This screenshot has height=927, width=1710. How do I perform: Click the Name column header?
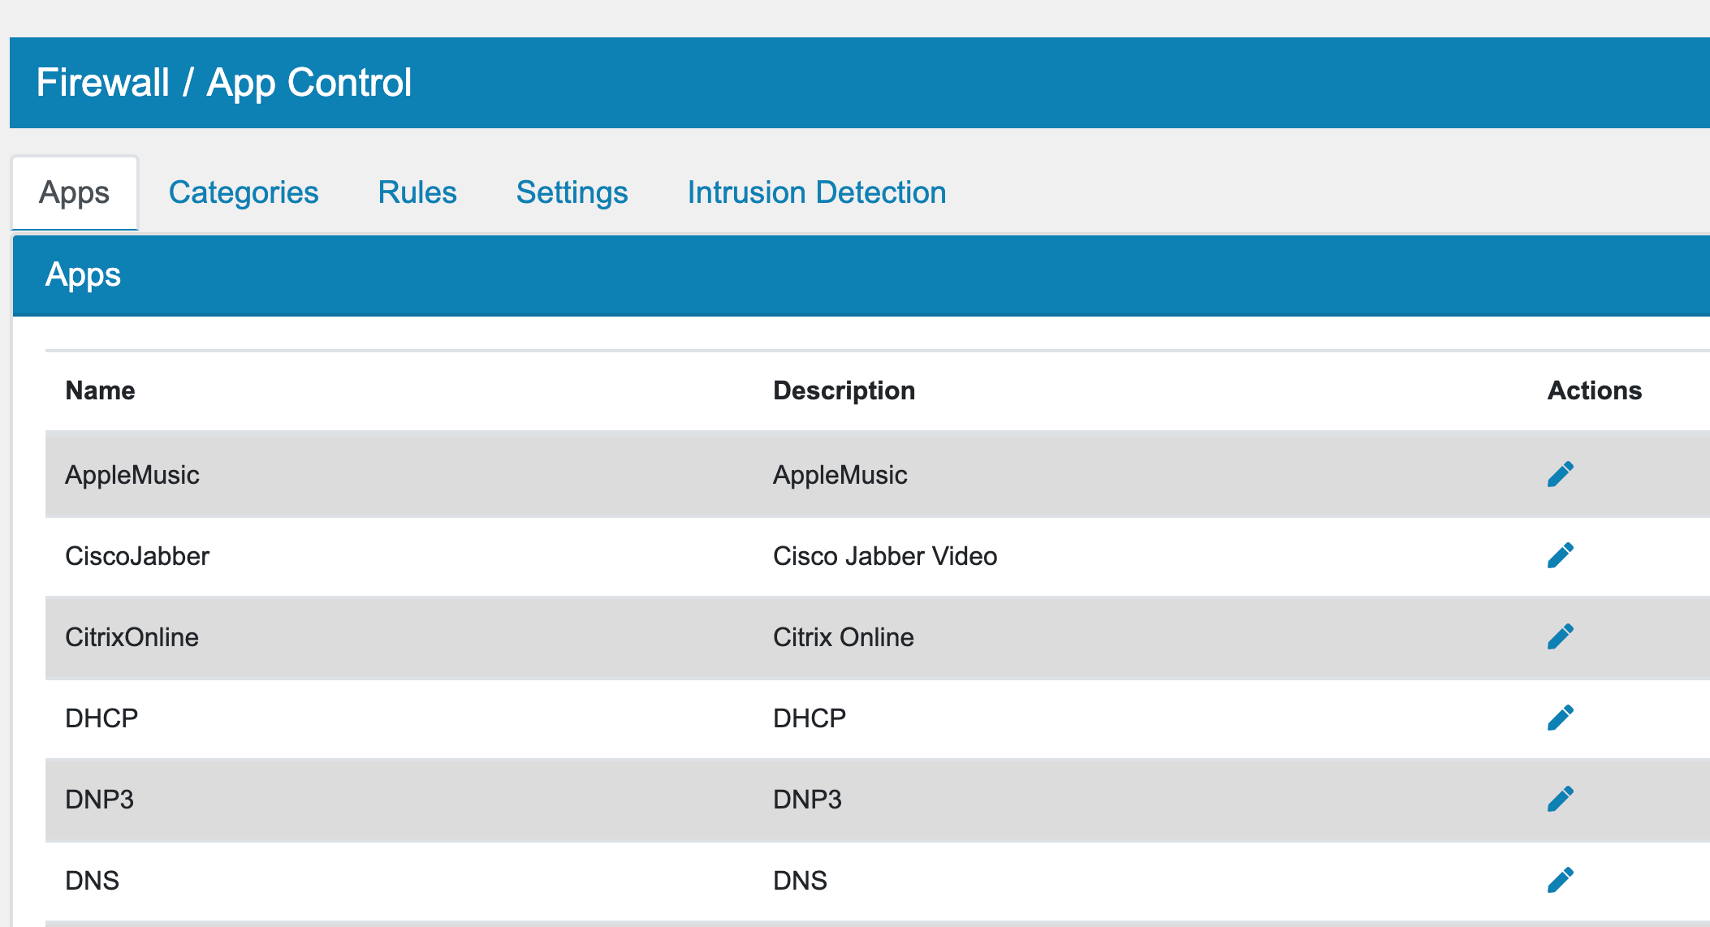[100, 390]
